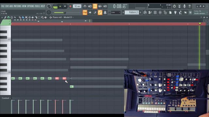Disable the highlighted countdown before recording
The width and height of the screenshot is (209, 117).
click(95, 6)
